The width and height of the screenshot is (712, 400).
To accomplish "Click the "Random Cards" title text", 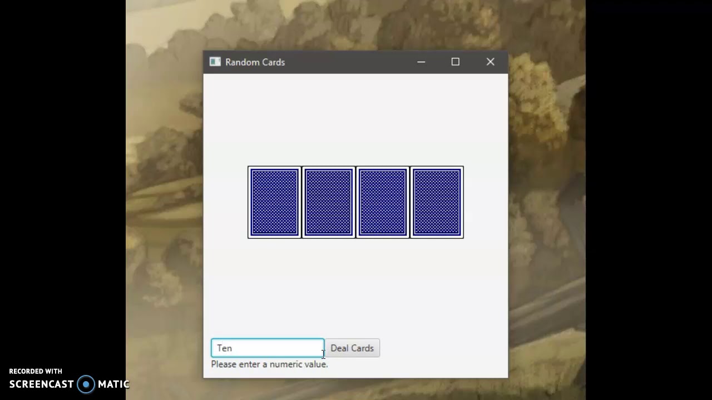I will point(255,62).
